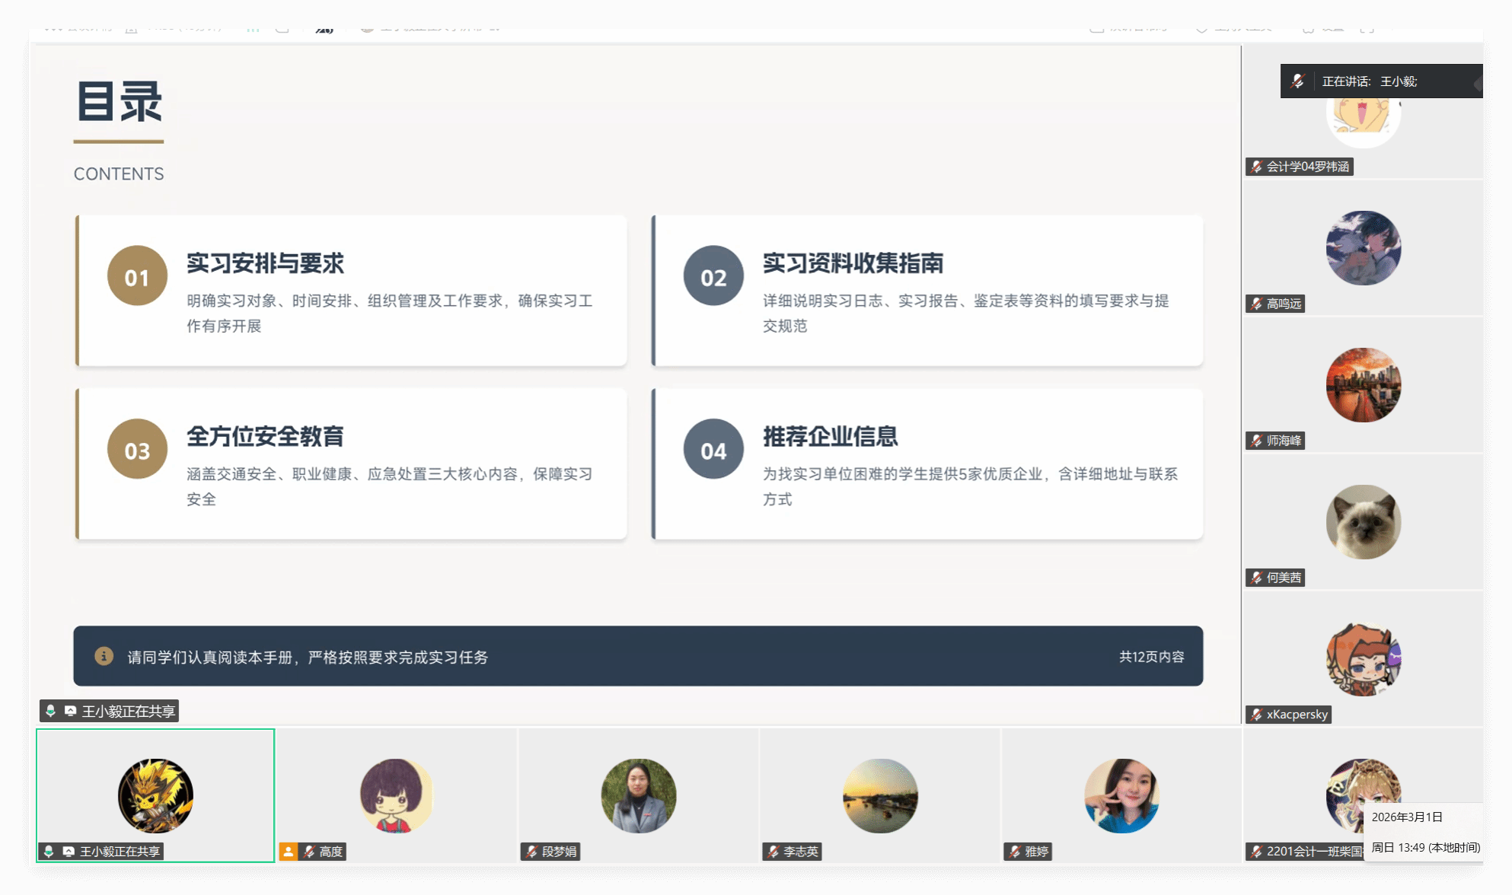Screen dimensions: 1512x895
Task: Select 王小毅's highlighted video tile
Action: 155,795
